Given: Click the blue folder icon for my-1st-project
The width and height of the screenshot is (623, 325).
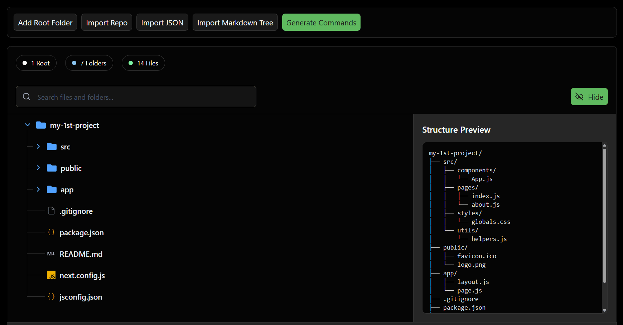Looking at the screenshot, I should [41, 125].
